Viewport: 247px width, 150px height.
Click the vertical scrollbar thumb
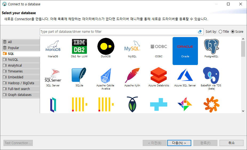[243, 49]
